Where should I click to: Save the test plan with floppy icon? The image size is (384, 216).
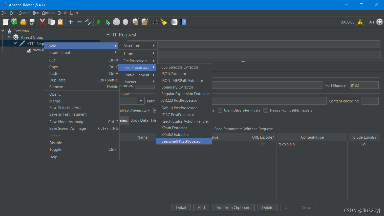[x=32, y=22]
